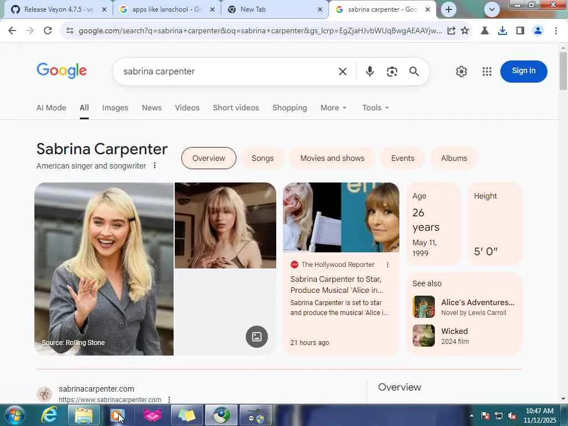The image size is (568, 426).
Task: Open more options dots beside Sabrina Carpenter subtitle
Action: [x=155, y=165]
